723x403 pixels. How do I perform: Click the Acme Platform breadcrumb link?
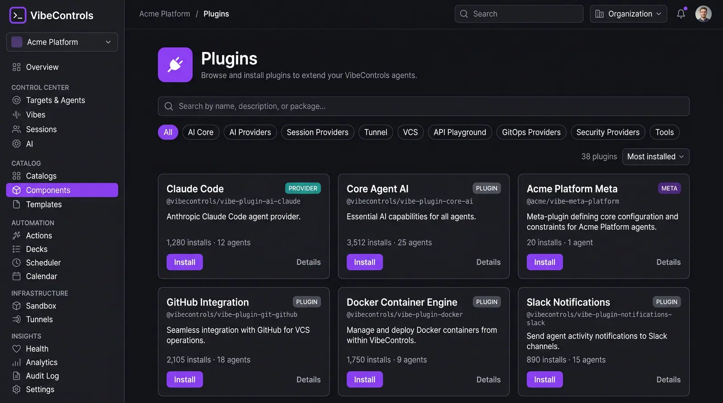pos(164,14)
